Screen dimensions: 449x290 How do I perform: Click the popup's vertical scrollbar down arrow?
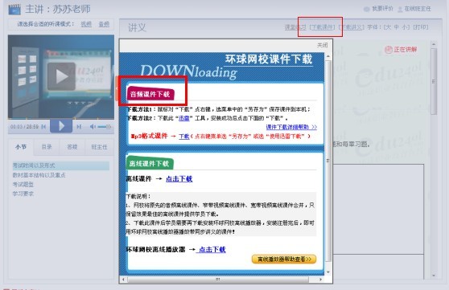click(328, 272)
